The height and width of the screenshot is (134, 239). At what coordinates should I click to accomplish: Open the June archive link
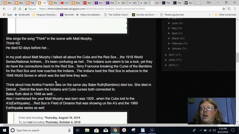174,23
